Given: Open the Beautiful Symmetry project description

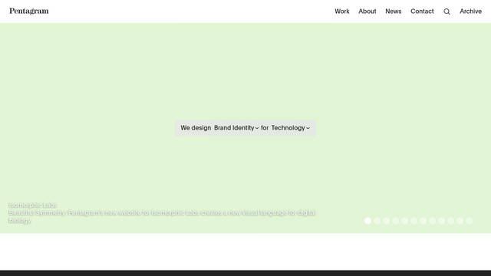Looking at the screenshot, I should pyautogui.click(x=162, y=216).
